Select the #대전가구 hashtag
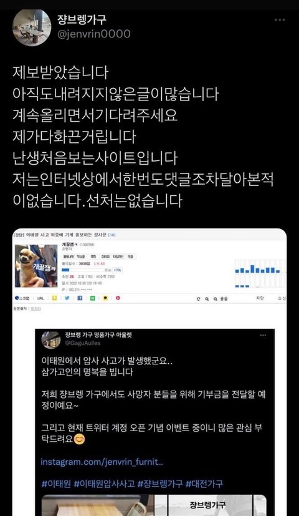This screenshot has height=516, width=299. (x=204, y=484)
